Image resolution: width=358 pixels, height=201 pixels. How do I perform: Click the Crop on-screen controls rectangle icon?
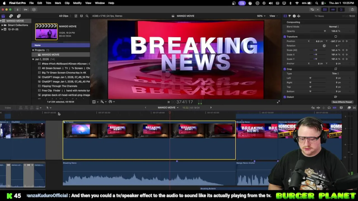point(336,69)
